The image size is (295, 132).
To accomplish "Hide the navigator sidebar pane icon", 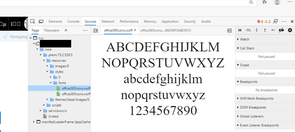I will 96,30.
